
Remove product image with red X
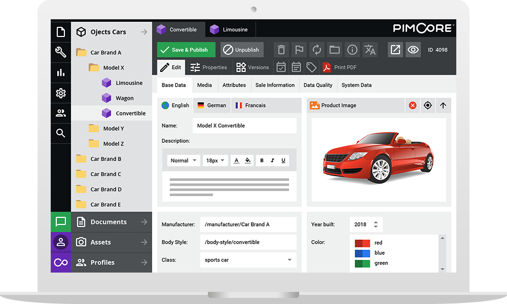(x=413, y=105)
